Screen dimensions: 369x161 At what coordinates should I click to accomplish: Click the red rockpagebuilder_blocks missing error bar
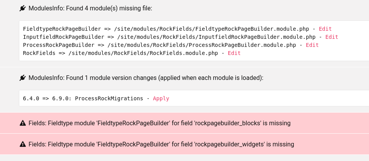(184, 123)
